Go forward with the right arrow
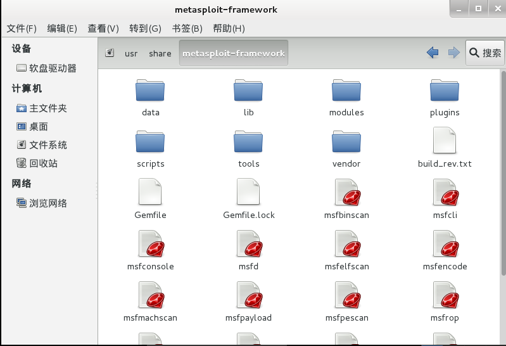Image resolution: width=506 pixels, height=346 pixels. pyautogui.click(x=453, y=53)
